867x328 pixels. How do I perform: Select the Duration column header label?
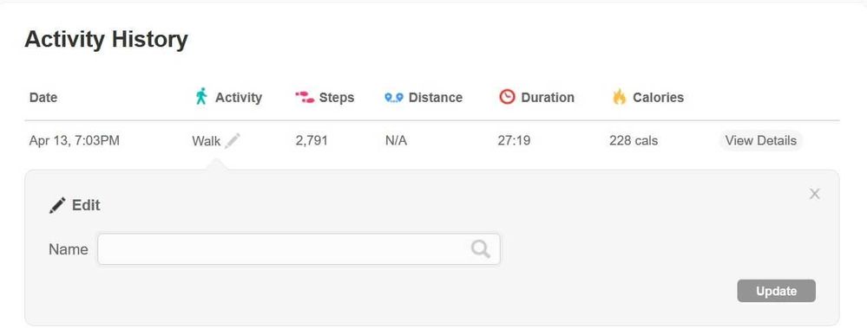[x=548, y=98]
